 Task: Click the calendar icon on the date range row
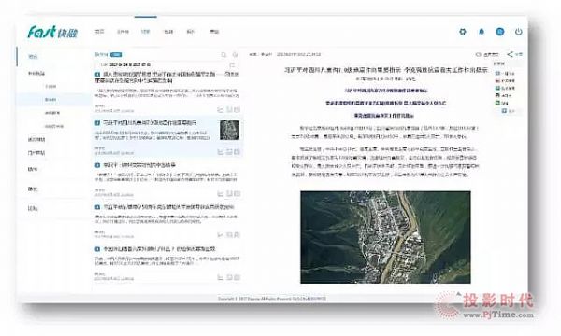232,65
